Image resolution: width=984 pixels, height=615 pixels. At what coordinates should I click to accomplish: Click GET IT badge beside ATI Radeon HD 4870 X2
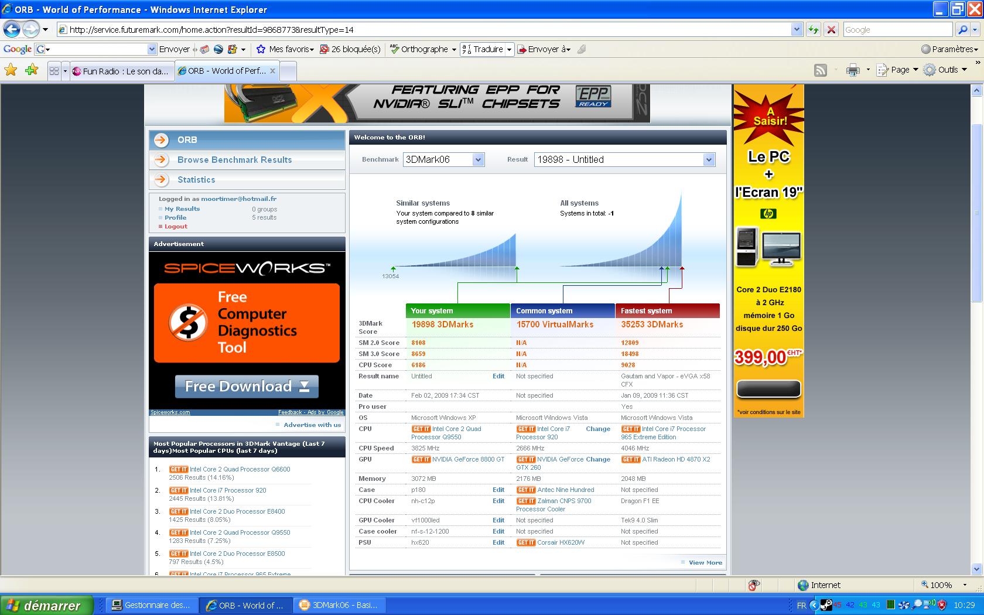tap(631, 459)
